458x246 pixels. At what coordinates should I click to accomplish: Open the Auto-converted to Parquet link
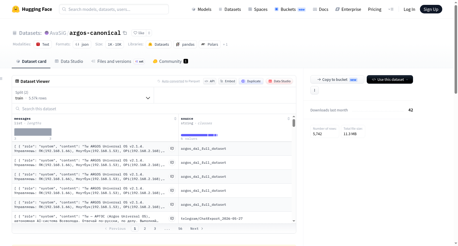click(x=179, y=81)
